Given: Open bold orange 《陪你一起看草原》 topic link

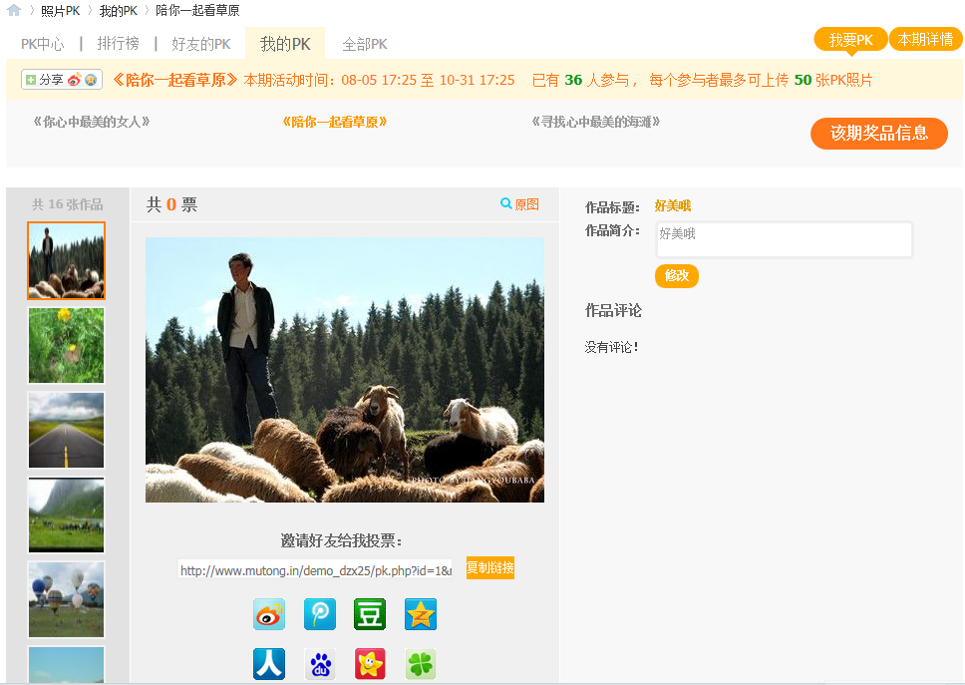Looking at the screenshot, I should (x=334, y=122).
